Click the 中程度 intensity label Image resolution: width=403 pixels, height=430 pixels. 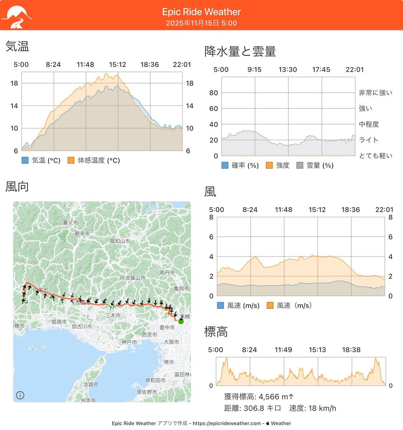point(369,124)
